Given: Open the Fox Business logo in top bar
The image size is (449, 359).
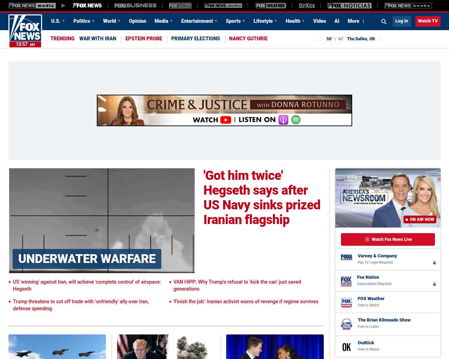Looking at the screenshot, I should [135, 6].
